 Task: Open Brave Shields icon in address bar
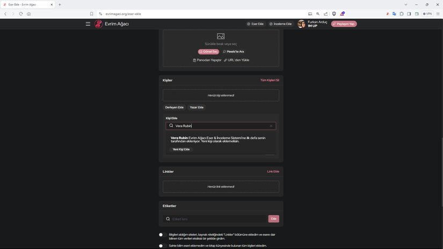point(333,13)
